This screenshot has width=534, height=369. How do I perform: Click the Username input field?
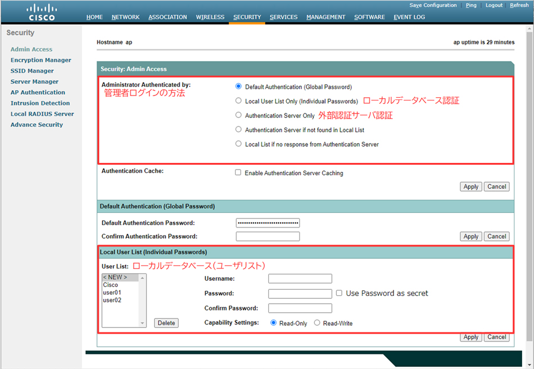(x=300, y=279)
